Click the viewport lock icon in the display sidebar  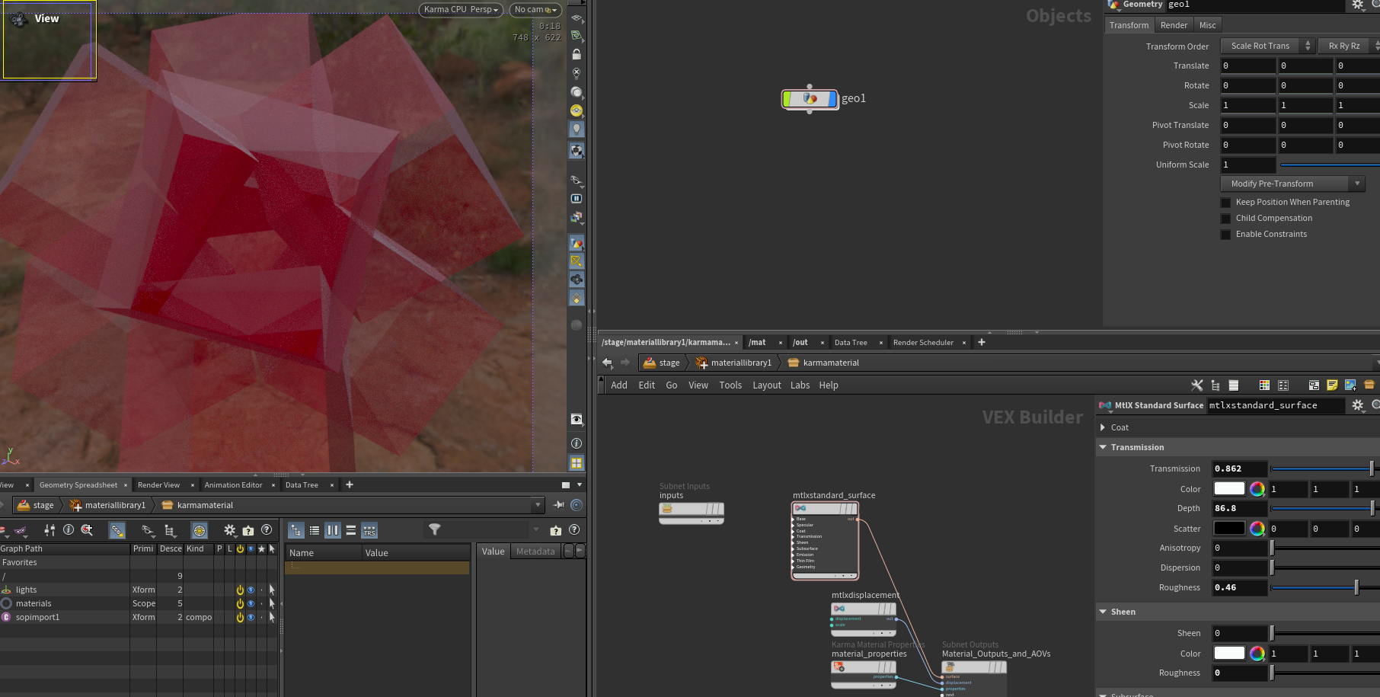point(577,55)
